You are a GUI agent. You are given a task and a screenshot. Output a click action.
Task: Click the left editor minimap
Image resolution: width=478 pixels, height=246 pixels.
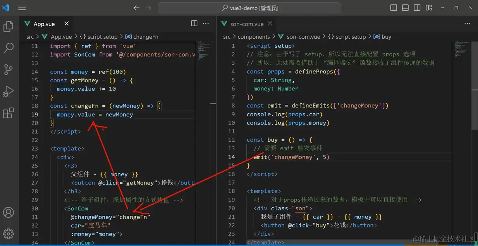click(204, 50)
